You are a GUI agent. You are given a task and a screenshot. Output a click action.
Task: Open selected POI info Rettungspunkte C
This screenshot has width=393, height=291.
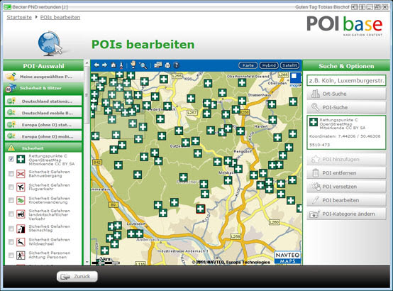click(x=346, y=133)
